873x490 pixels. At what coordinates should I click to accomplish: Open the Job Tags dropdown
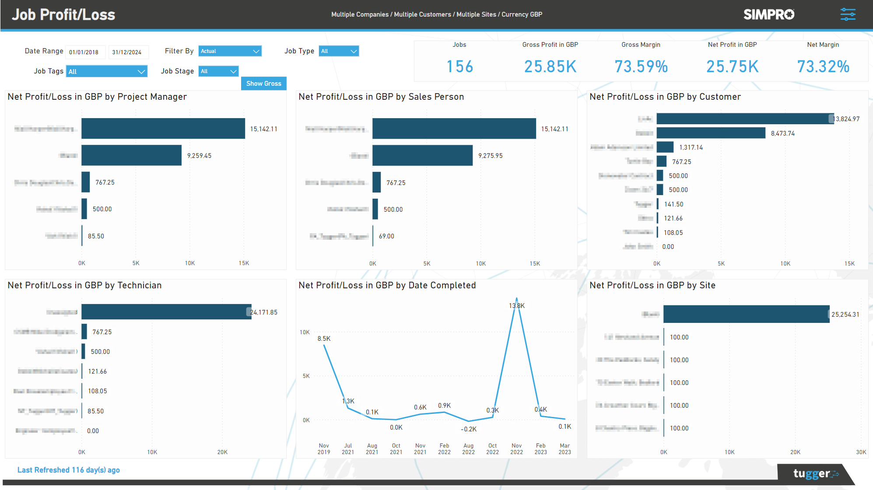[106, 71]
